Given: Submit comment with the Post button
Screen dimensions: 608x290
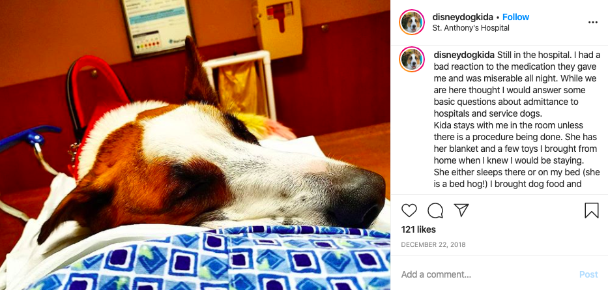Looking at the screenshot, I should pyautogui.click(x=588, y=274).
